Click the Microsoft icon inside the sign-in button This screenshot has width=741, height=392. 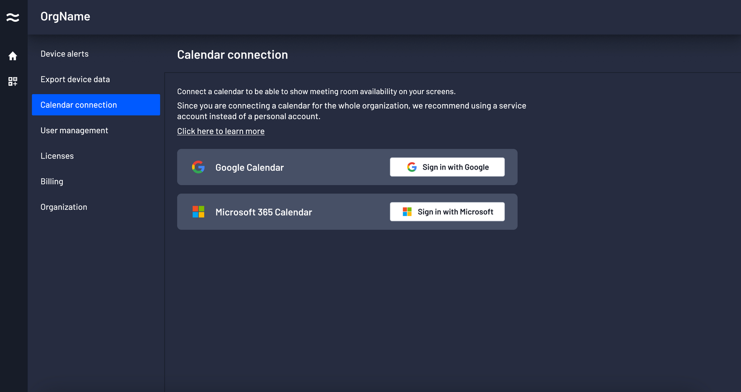coord(407,212)
